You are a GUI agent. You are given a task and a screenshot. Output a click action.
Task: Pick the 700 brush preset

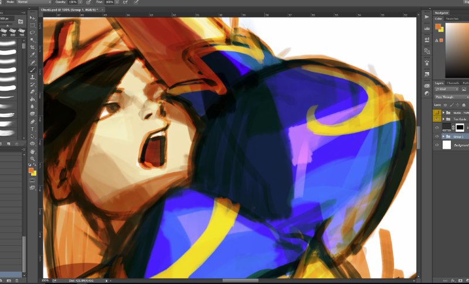pyautogui.click(x=21, y=32)
